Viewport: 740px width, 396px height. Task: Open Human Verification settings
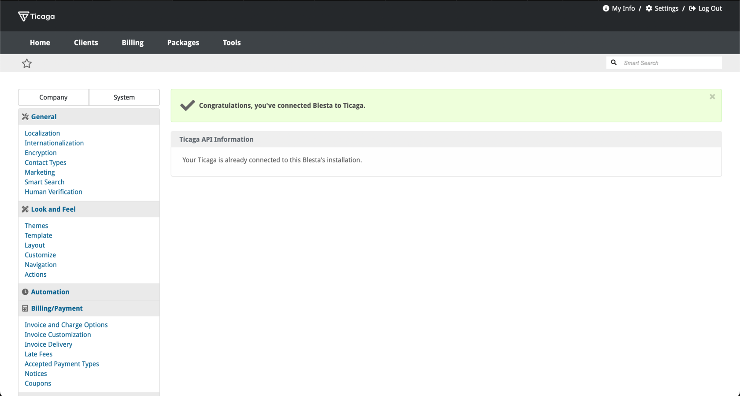click(x=53, y=191)
